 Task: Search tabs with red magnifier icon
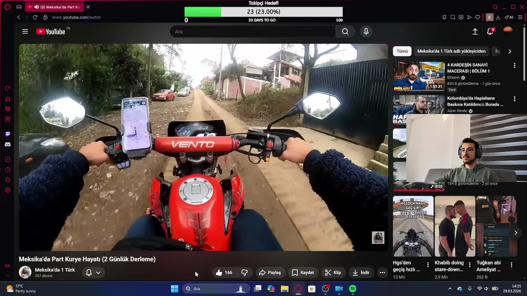coord(495,7)
